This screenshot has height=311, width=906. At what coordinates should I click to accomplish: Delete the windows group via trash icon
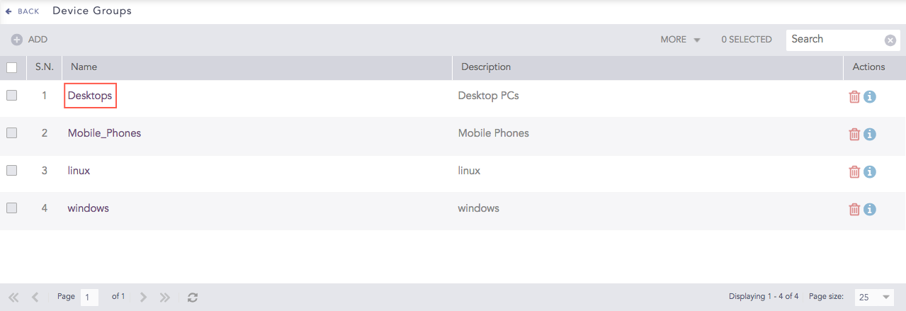coord(854,209)
